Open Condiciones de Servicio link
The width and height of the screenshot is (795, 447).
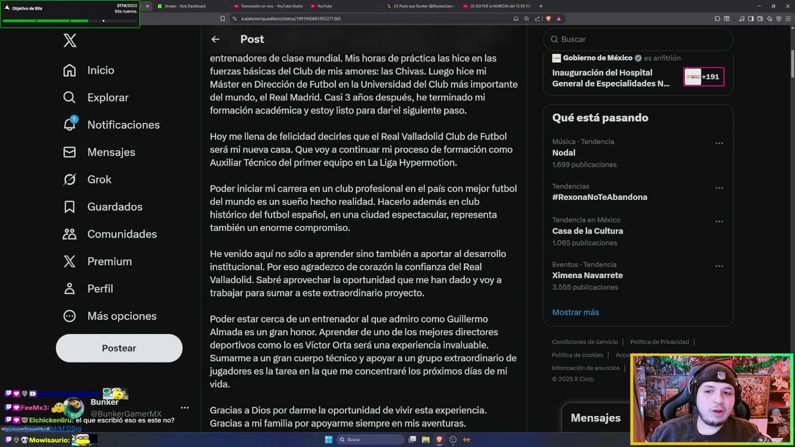click(585, 342)
